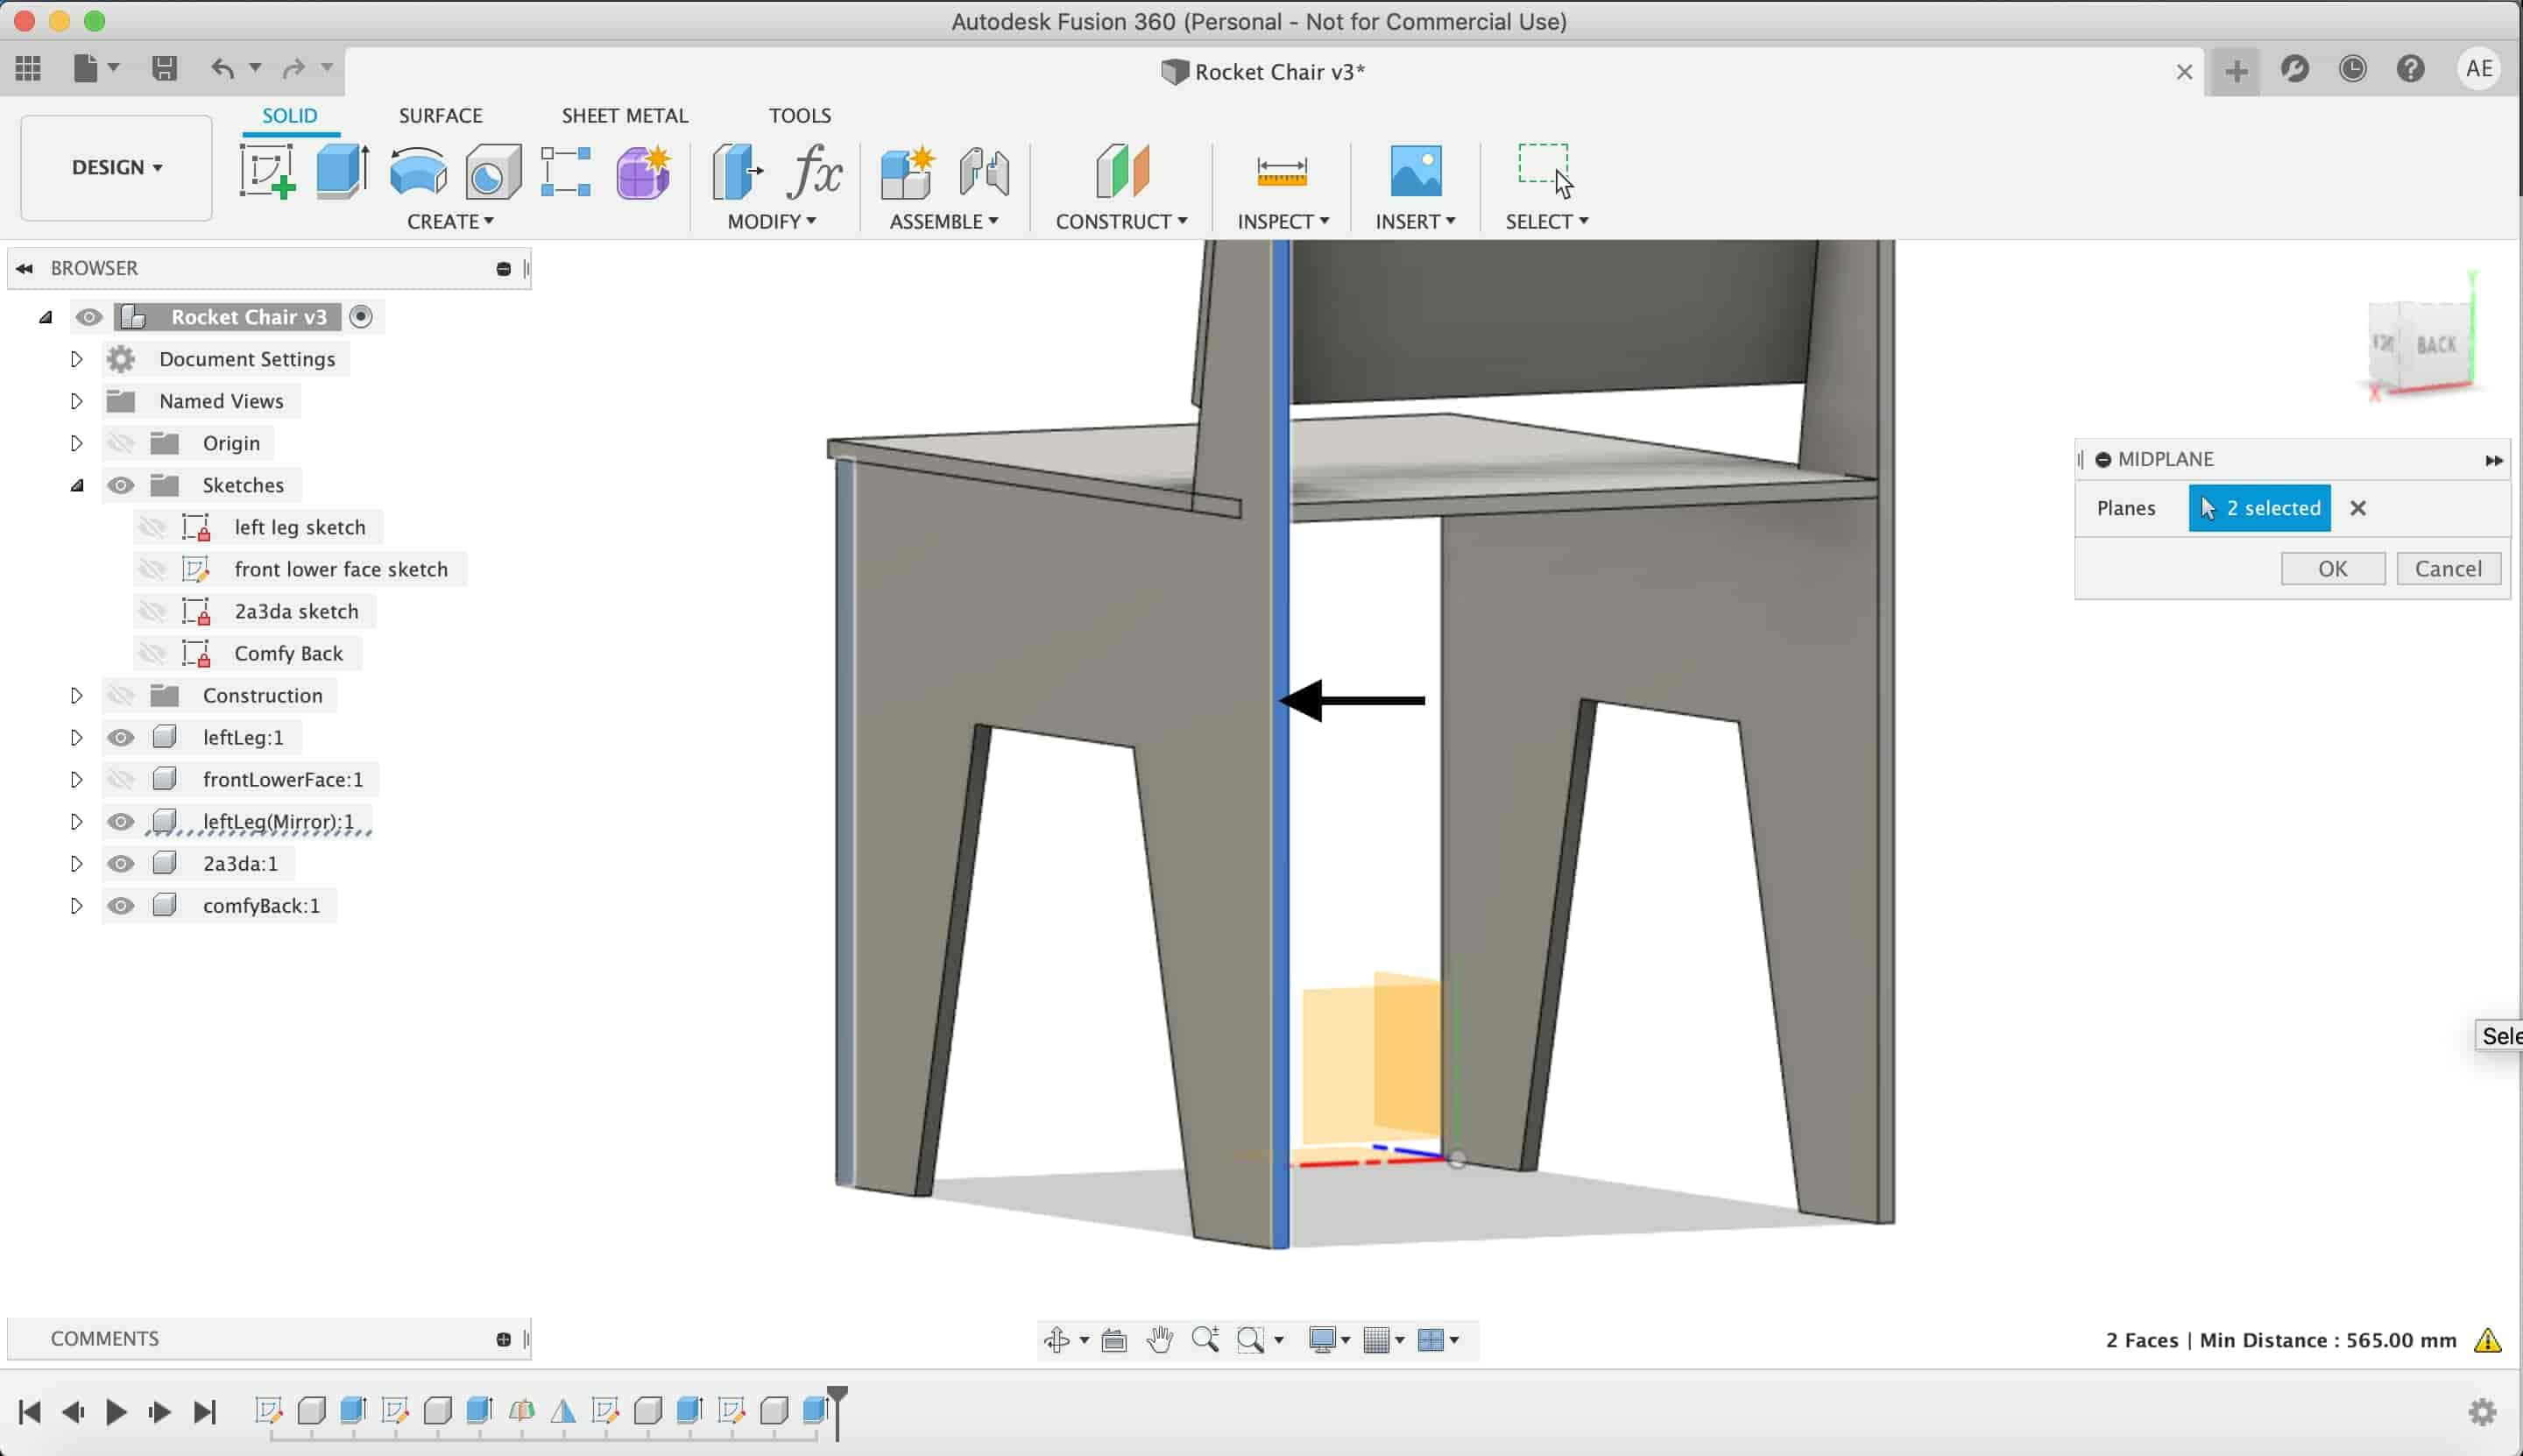
Task: Open the data panel grid icon
Action: [x=28, y=68]
